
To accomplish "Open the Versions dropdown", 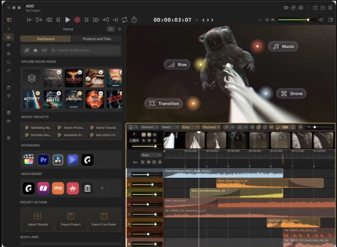I will [149, 127].
